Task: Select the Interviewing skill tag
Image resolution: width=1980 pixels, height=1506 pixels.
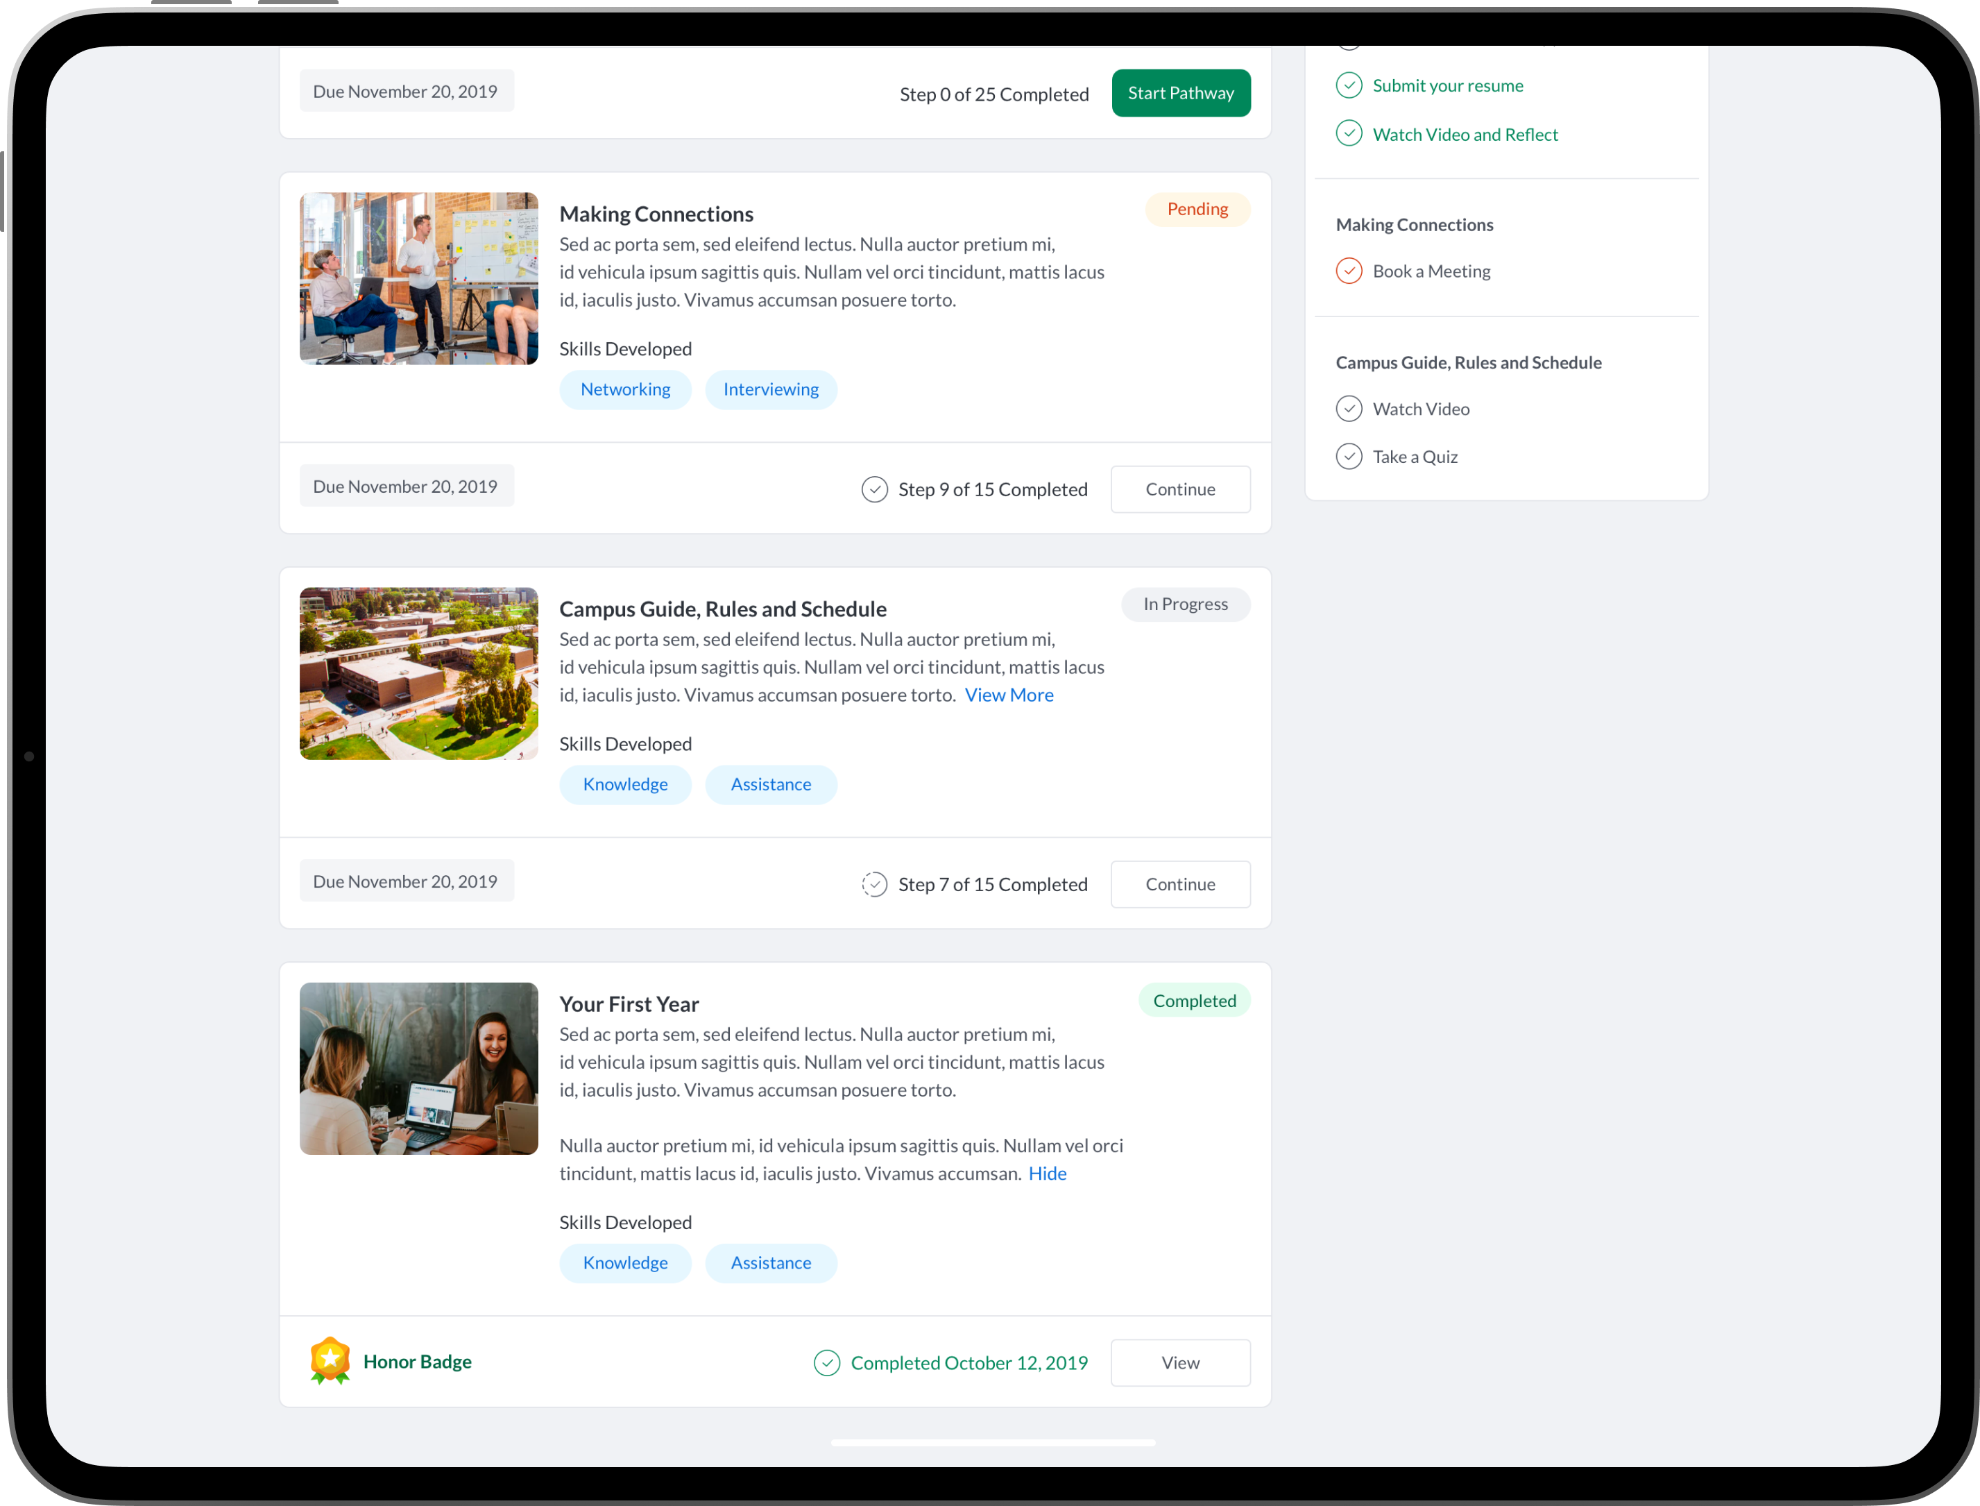Action: tap(771, 389)
